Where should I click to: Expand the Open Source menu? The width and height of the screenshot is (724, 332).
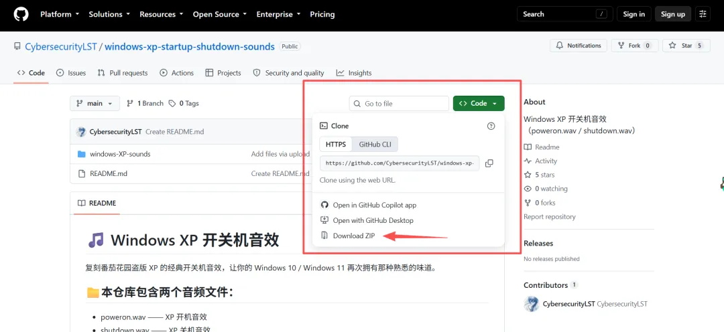219,14
